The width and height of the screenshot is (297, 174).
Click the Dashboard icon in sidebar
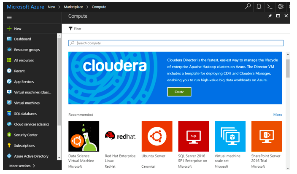point(9,39)
